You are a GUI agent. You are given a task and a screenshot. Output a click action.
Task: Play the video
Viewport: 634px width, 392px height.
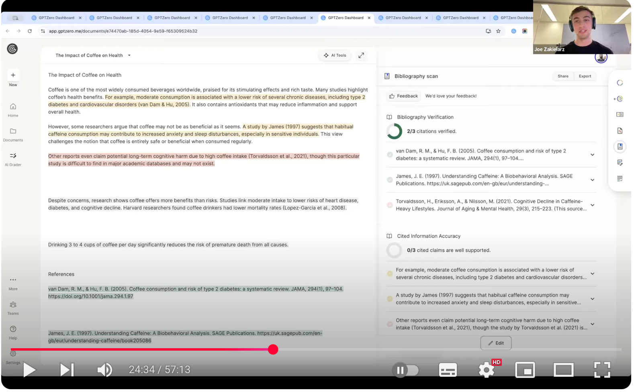point(29,370)
